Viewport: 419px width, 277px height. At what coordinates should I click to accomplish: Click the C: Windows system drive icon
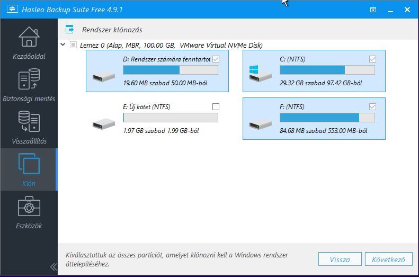[x=260, y=74]
